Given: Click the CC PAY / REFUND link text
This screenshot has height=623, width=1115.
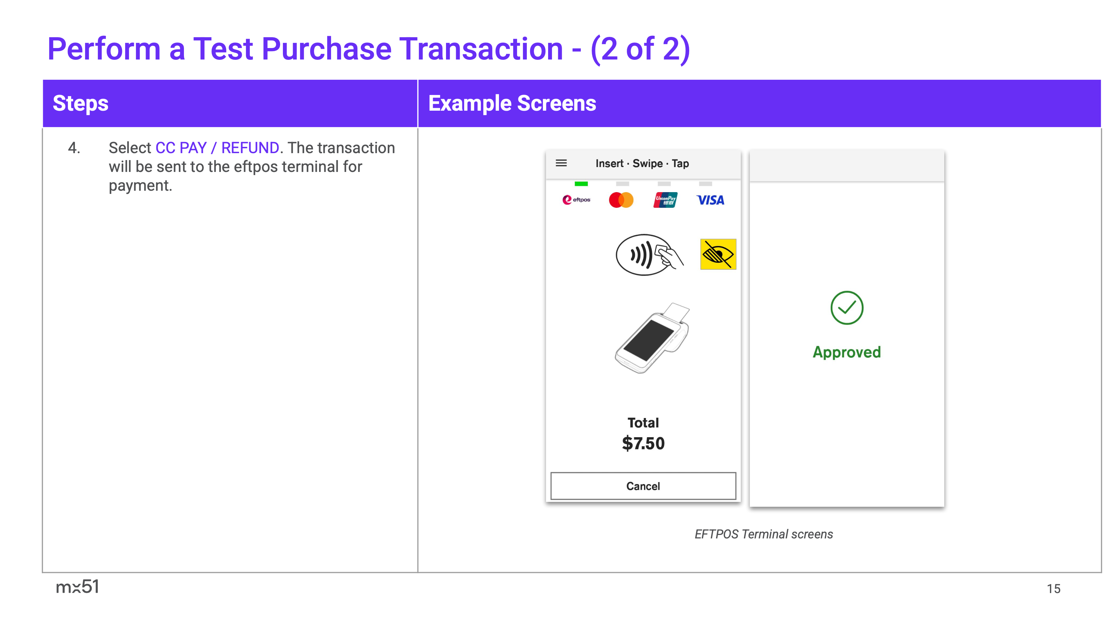Looking at the screenshot, I should pos(217,148).
